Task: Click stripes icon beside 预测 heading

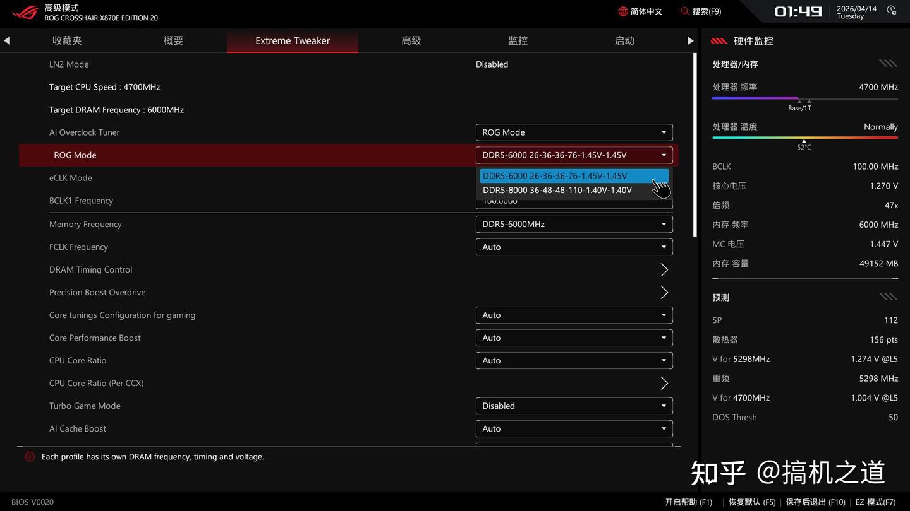Action: pyautogui.click(x=888, y=297)
